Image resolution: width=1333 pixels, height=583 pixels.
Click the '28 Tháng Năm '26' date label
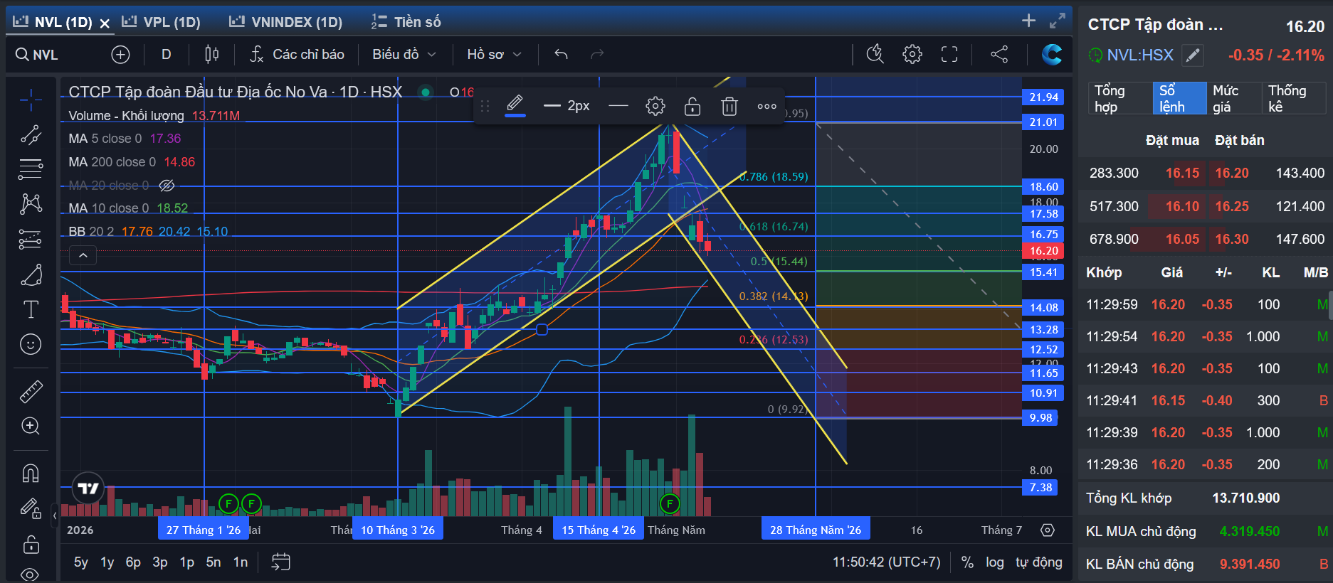pyautogui.click(x=816, y=530)
